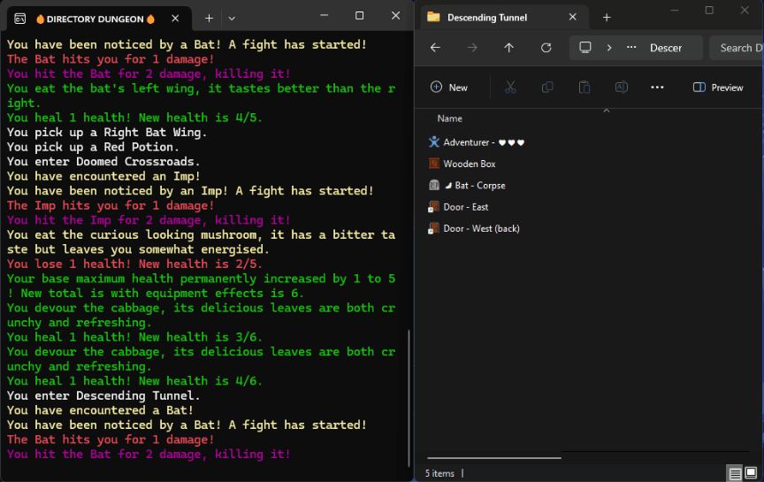Select the Wooden Box icon
Viewport: 764px width, 482px height.
point(434,164)
